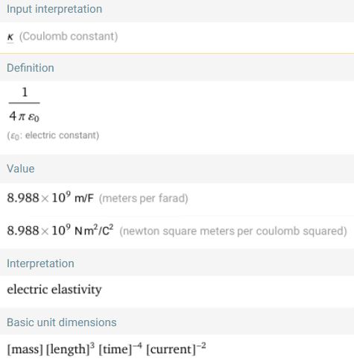
Task: Click newton square meters per coulomb squared text
Action: (233, 231)
